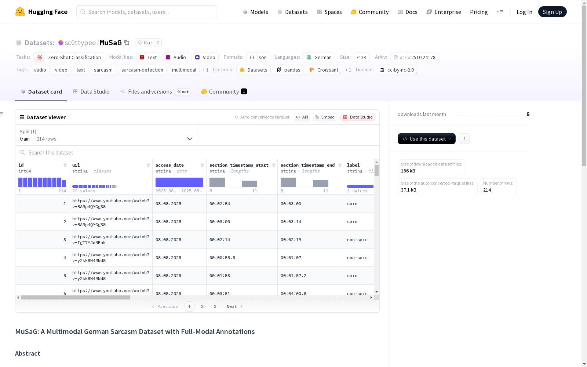Open the Community nav item

click(370, 12)
